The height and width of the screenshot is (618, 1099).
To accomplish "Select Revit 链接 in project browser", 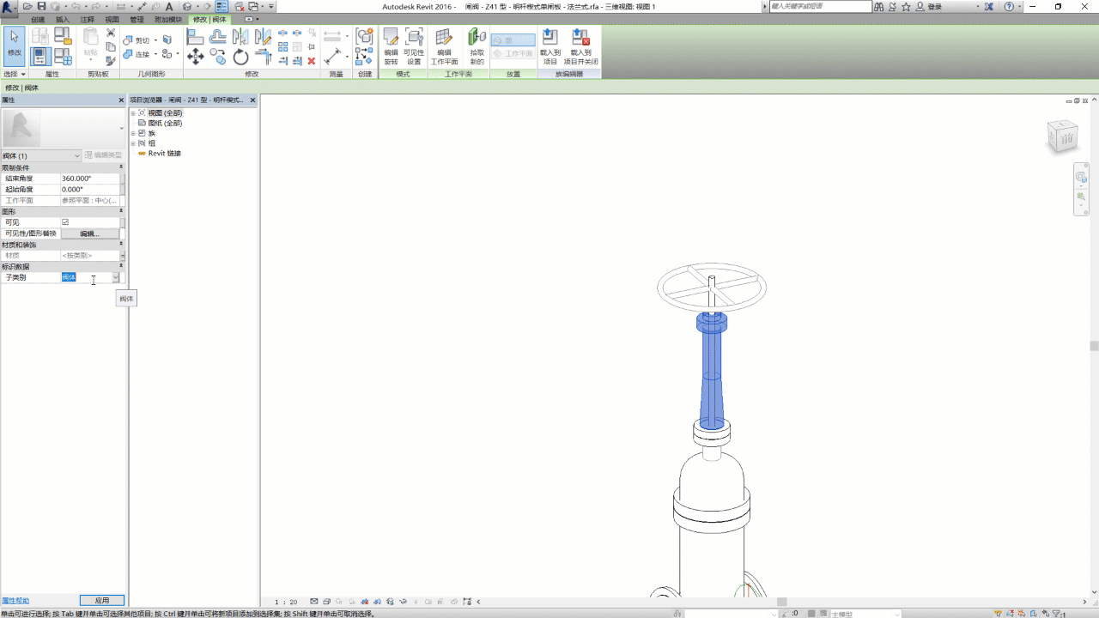I will (x=165, y=154).
